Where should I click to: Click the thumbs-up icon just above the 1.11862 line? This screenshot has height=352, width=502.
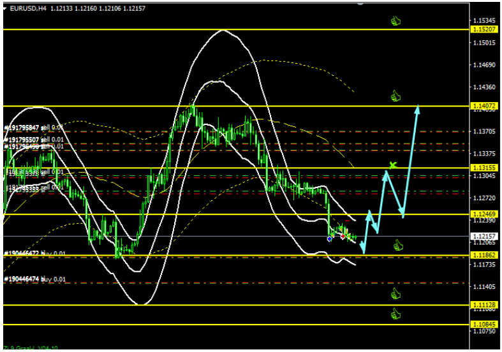[398, 246]
